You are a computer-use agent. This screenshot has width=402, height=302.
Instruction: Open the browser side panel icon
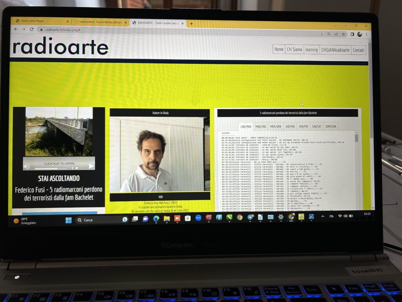[352, 34]
